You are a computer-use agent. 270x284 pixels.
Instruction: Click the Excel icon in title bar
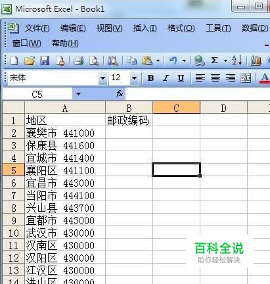[x=7, y=9]
